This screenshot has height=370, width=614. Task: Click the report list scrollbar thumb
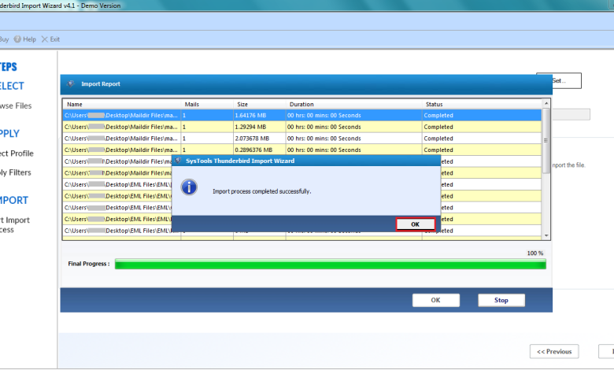[546, 141]
